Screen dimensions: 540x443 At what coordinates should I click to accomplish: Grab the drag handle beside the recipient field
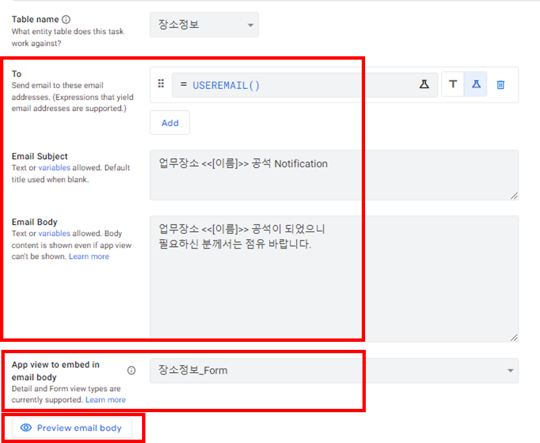click(x=161, y=84)
